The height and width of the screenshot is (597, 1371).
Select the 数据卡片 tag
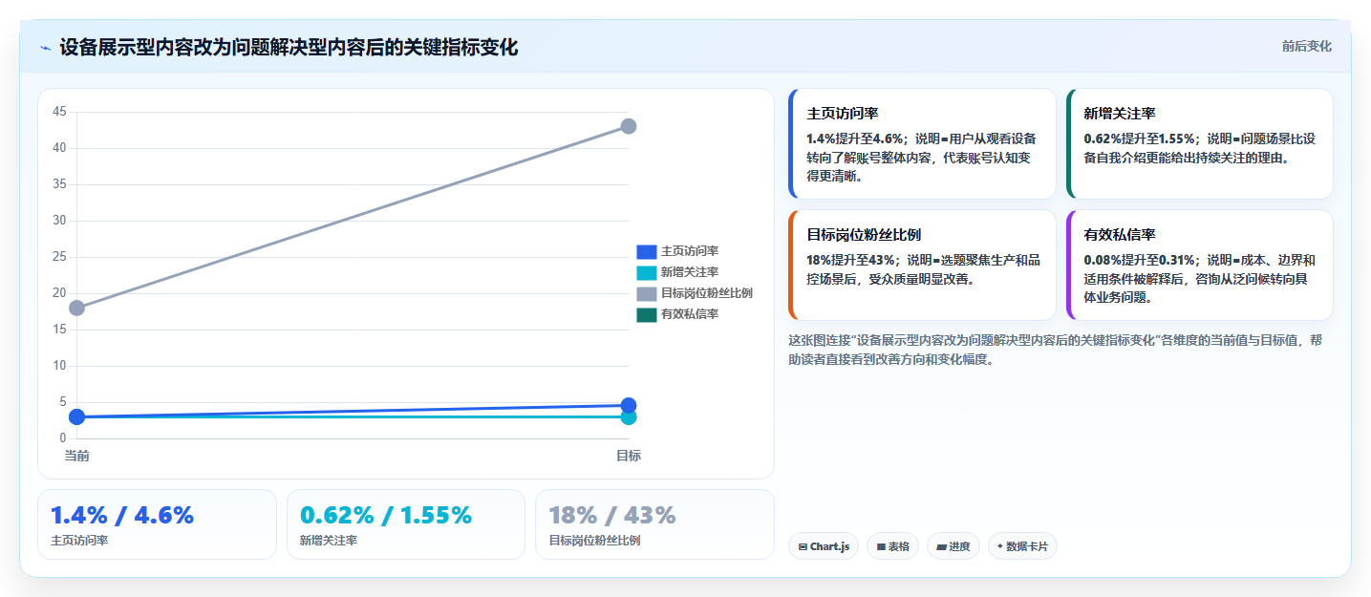(1022, 546)
